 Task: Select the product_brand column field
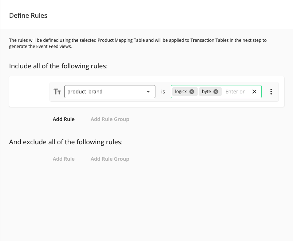106,92
